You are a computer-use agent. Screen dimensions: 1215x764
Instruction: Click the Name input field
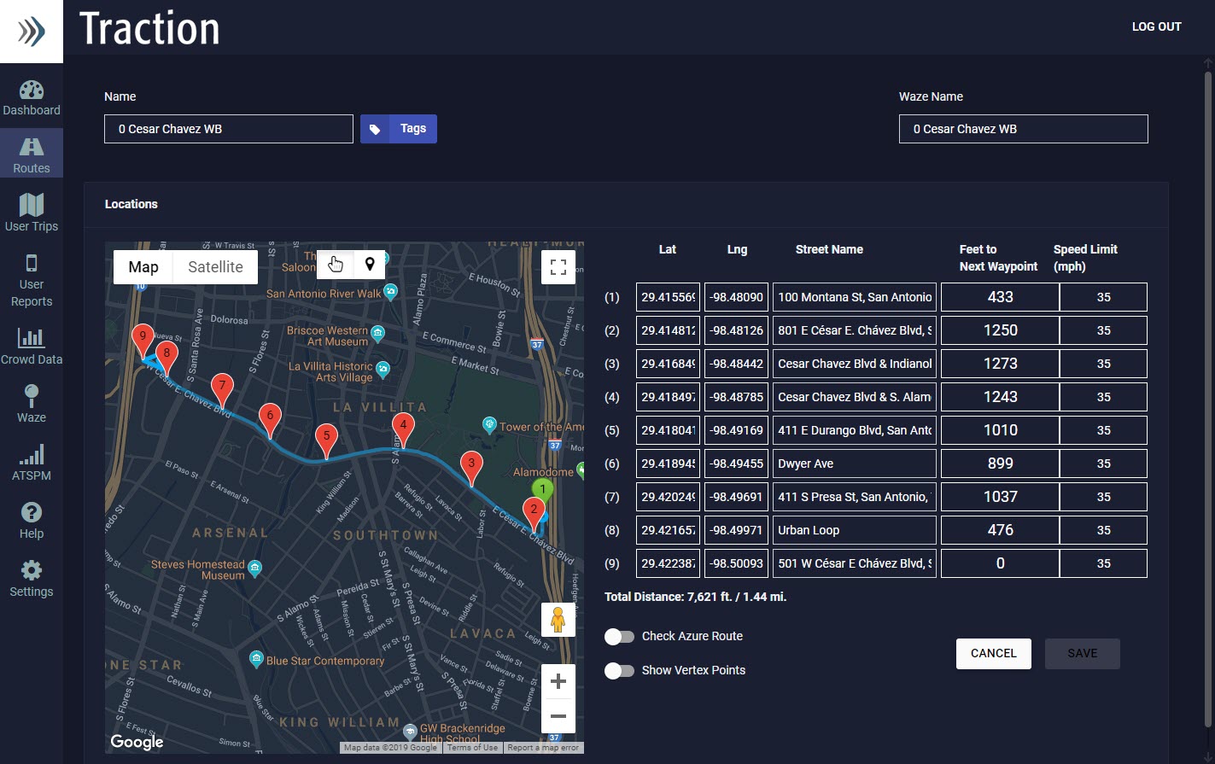(x=229, y=129)
